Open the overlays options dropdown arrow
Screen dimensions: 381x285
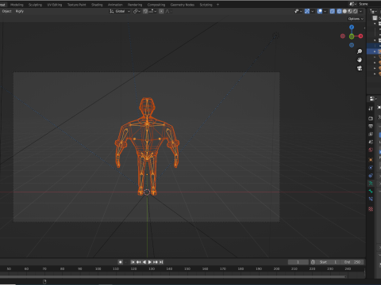pos(325,11)
